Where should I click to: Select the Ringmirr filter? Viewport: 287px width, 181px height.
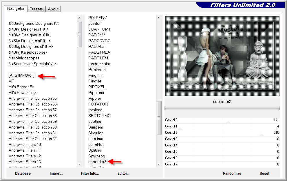[96, 76]
